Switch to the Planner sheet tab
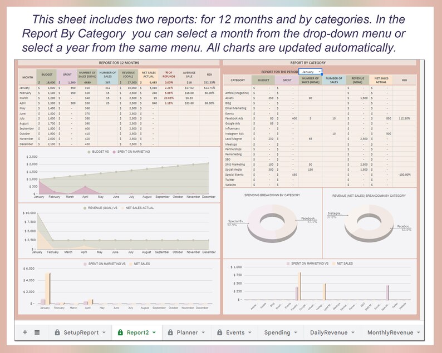This screenshot has height=353, width=442. [187, 332]
